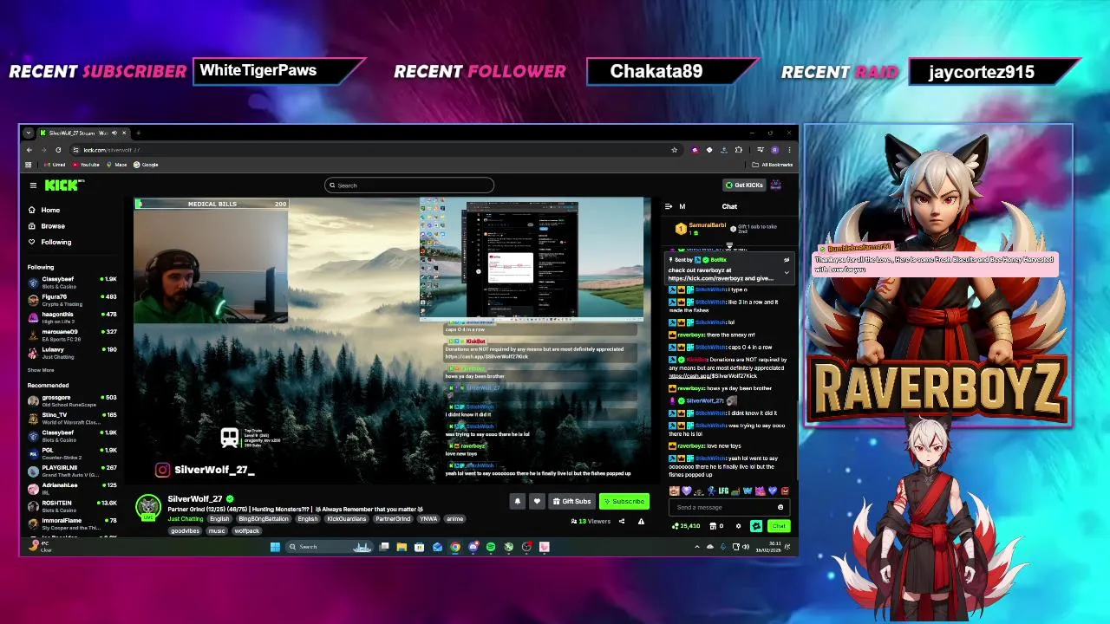Select the wolfpack tag
The height and width of the screenshot is (624, 1110).
[x=246, y=530]
